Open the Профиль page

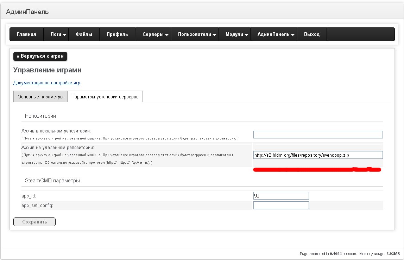(x=117, y=34)
